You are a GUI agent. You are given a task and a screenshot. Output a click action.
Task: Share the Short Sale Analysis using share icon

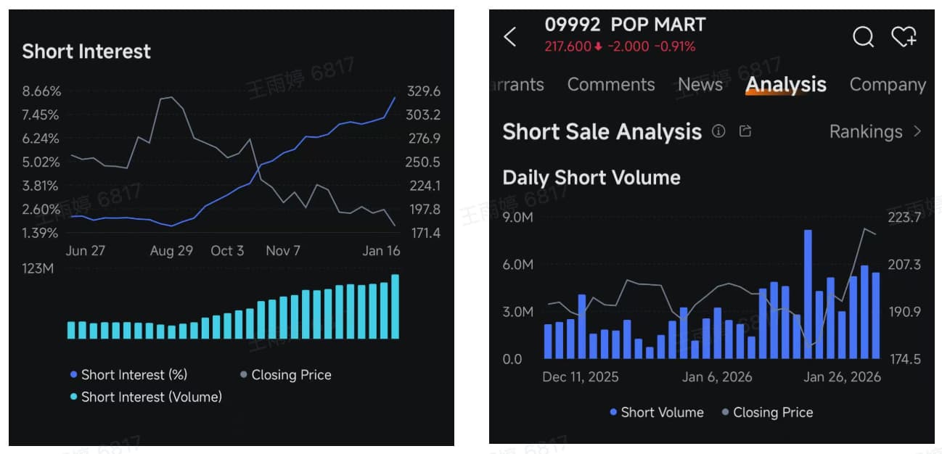(x=745, y=131)
